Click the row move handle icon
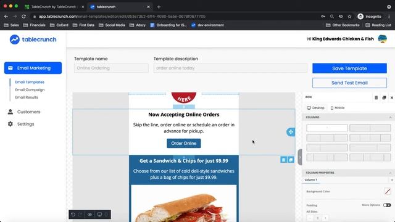395x222 pixels. [x=291, y=132]
